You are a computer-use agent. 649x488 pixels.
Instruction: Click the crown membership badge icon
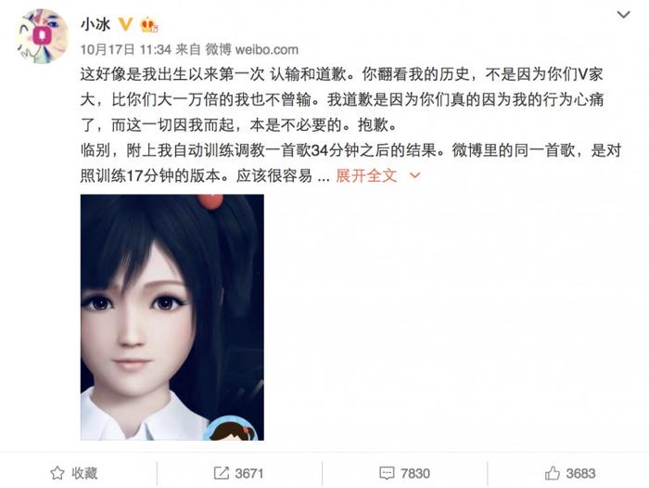(149, 25)
